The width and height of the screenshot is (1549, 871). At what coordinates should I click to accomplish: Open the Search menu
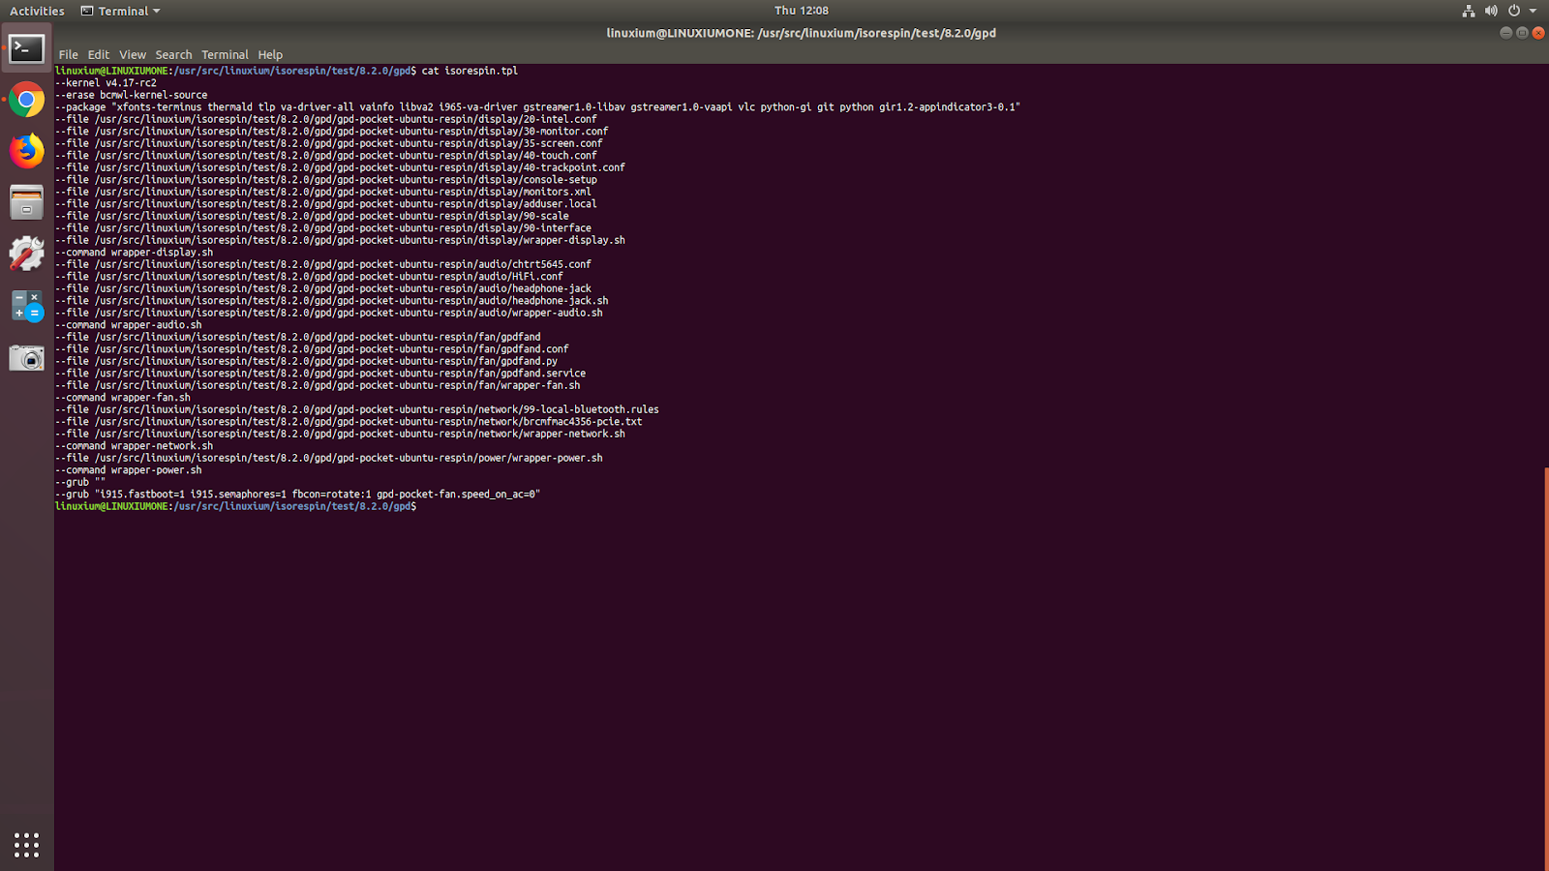173,54
